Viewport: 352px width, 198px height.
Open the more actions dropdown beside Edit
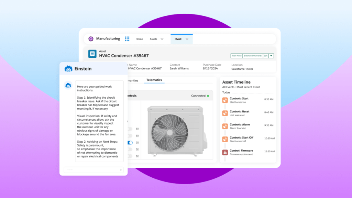[x=271, y=56]
